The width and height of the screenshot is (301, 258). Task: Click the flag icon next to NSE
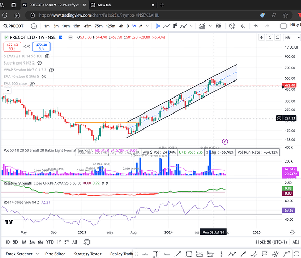pyautogui.click(x=61, y=37)
